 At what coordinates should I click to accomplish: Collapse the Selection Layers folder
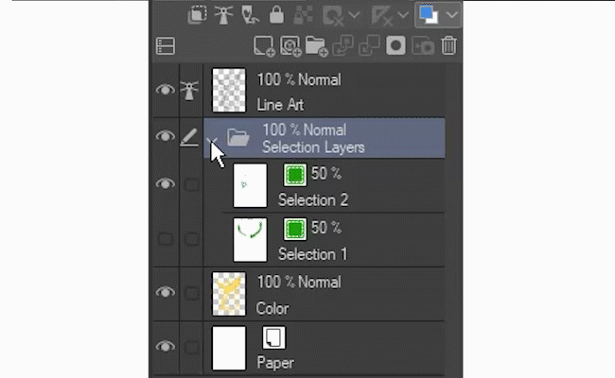tap(214, 139)
